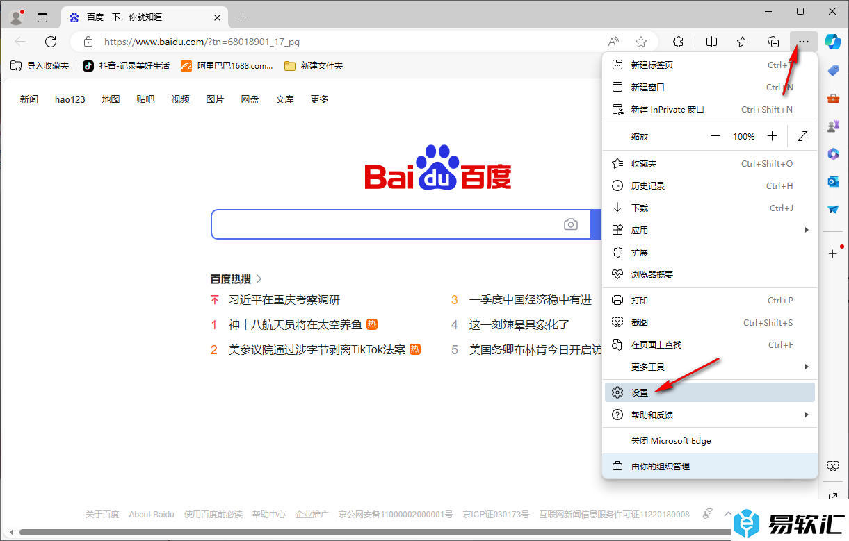
Task: Open 浏览器概要 menu item
Action: tap(709, 274)
